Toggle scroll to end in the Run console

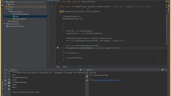coord(9,83)
